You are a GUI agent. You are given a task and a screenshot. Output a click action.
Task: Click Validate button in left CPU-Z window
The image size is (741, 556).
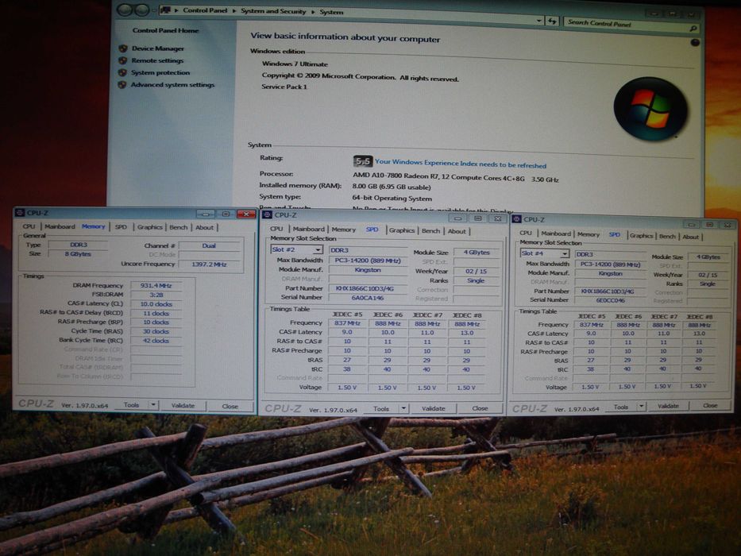tap(183, 405)
